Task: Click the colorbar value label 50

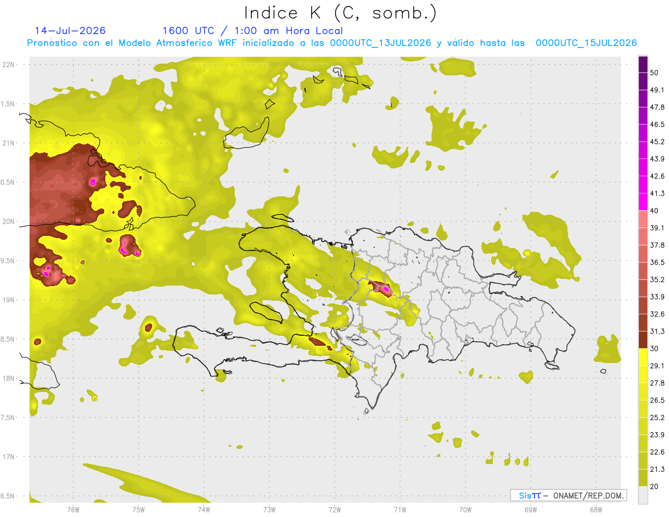Action: coord(656,73)
